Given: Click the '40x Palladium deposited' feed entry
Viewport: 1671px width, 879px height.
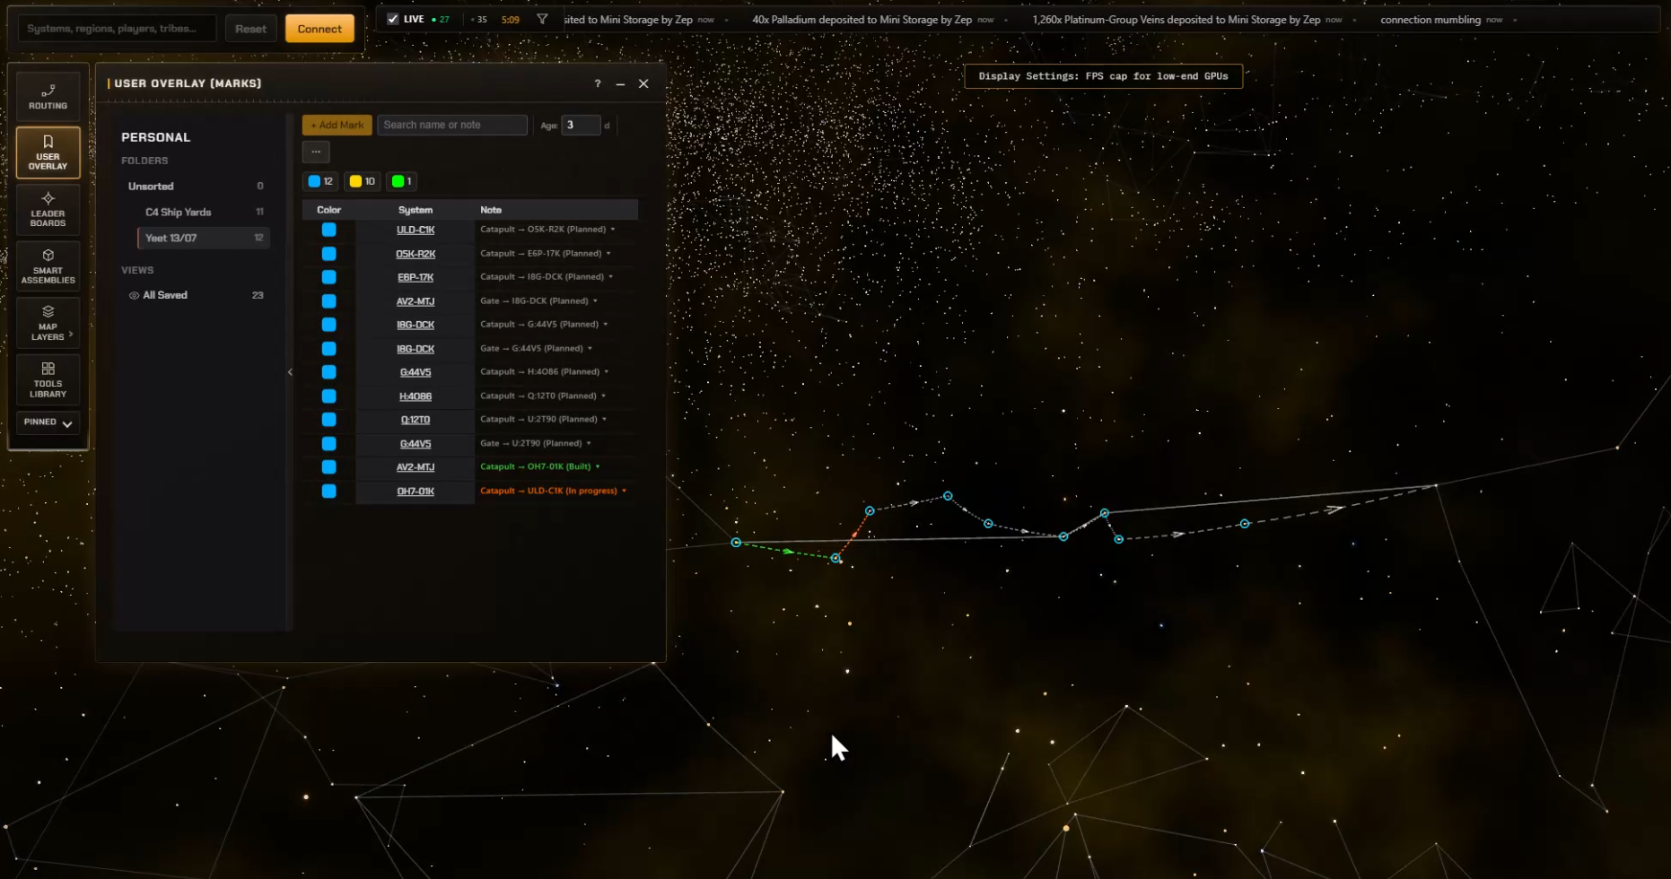Looking at the screenshot, I should pyautogui.click(x=873, y=20).
